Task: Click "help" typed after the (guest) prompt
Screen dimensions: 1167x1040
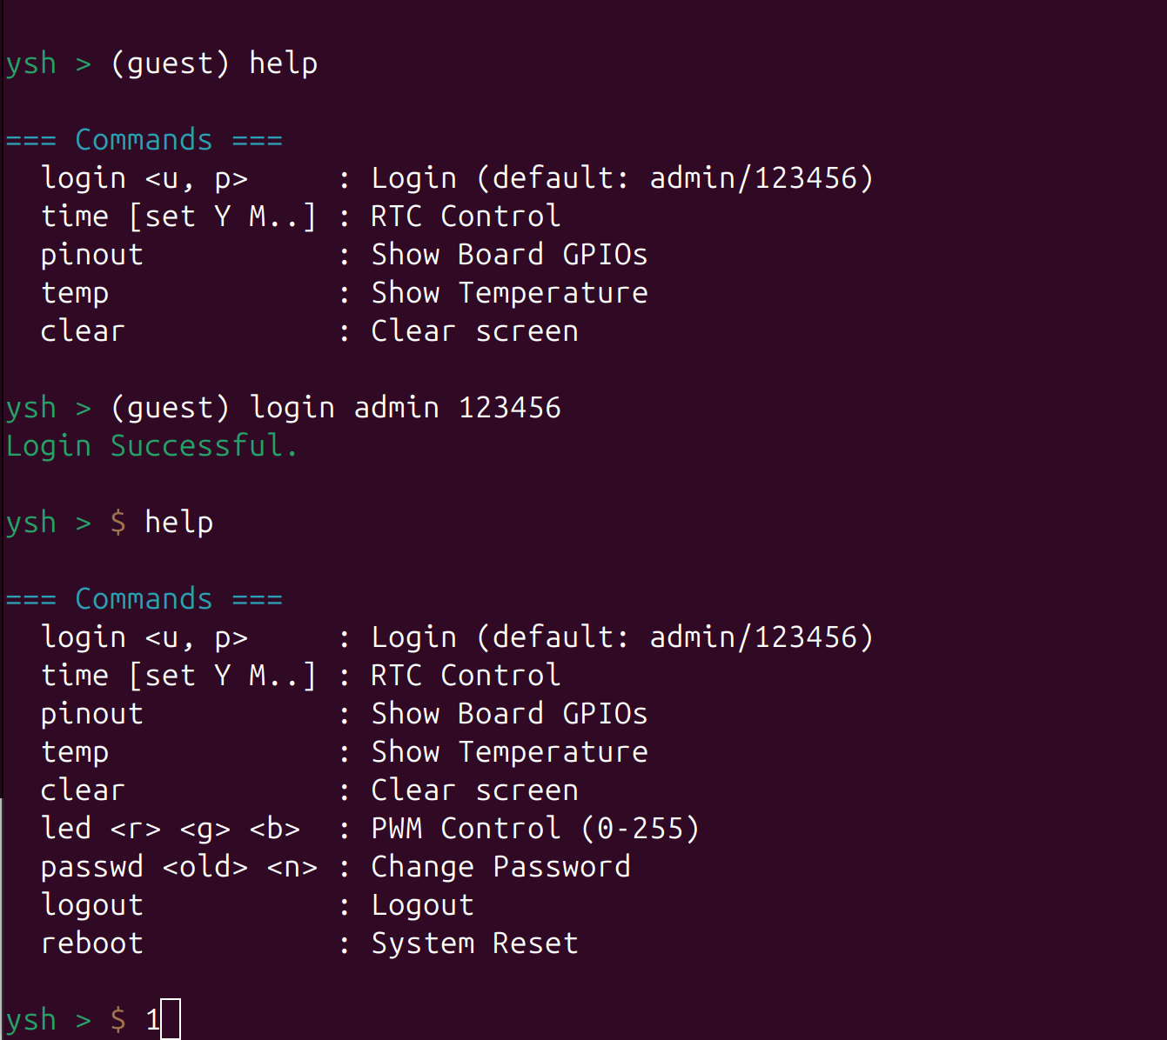Action: tap(283, 63)
